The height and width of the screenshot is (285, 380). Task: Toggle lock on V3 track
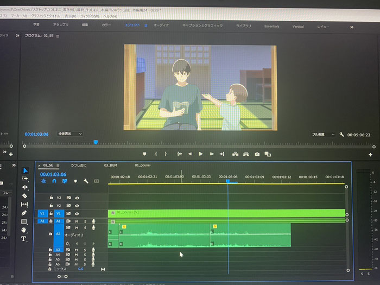tap(51, 198)
